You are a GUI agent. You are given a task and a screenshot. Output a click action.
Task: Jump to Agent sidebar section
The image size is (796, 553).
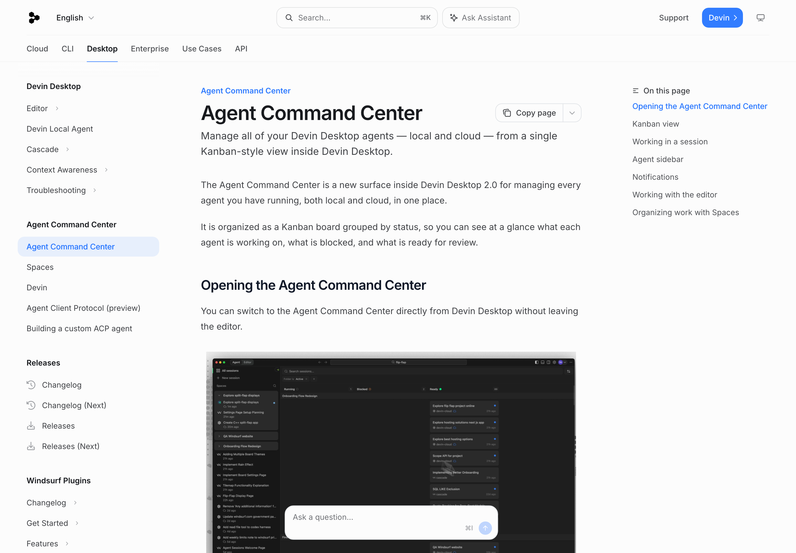[658, 159]
